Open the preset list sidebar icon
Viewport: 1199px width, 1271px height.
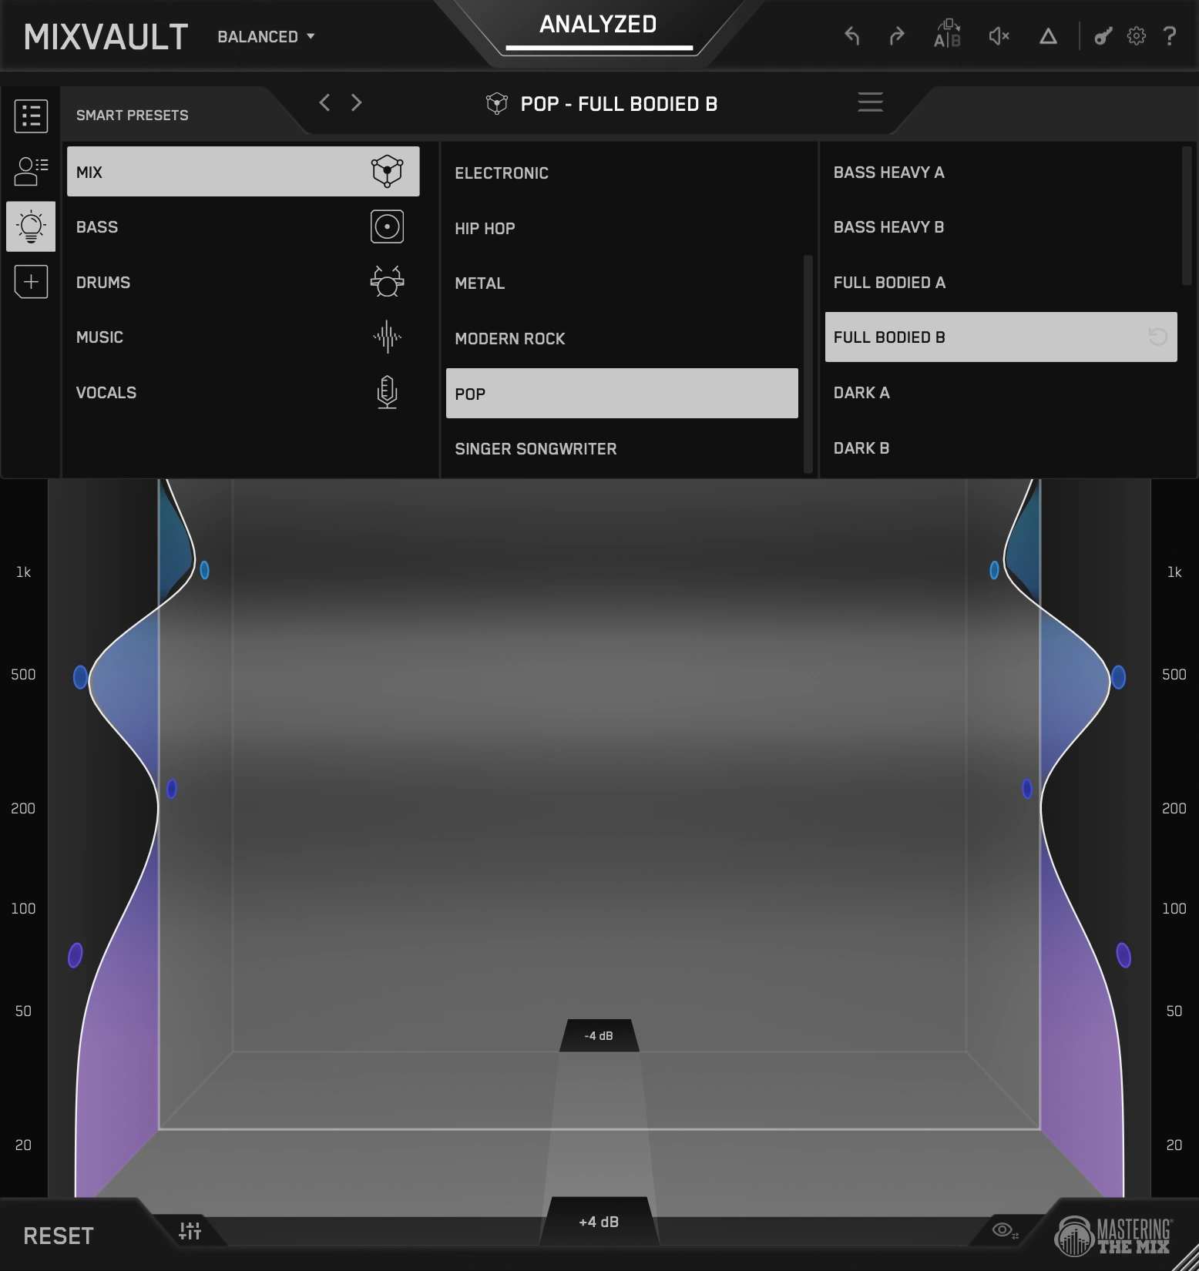click(31, 116)
